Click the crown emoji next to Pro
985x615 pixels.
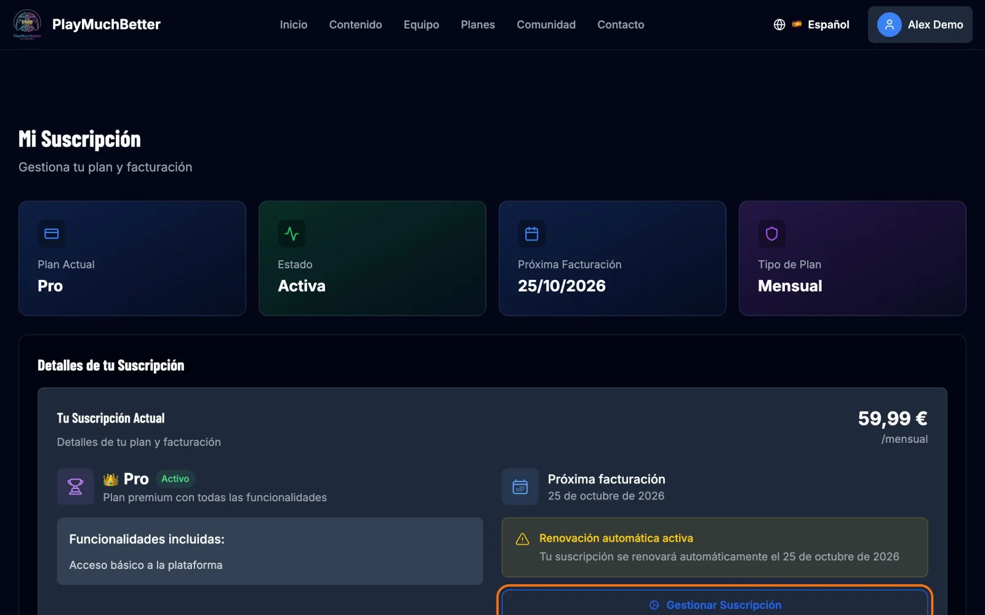click(x=111, y=479)
